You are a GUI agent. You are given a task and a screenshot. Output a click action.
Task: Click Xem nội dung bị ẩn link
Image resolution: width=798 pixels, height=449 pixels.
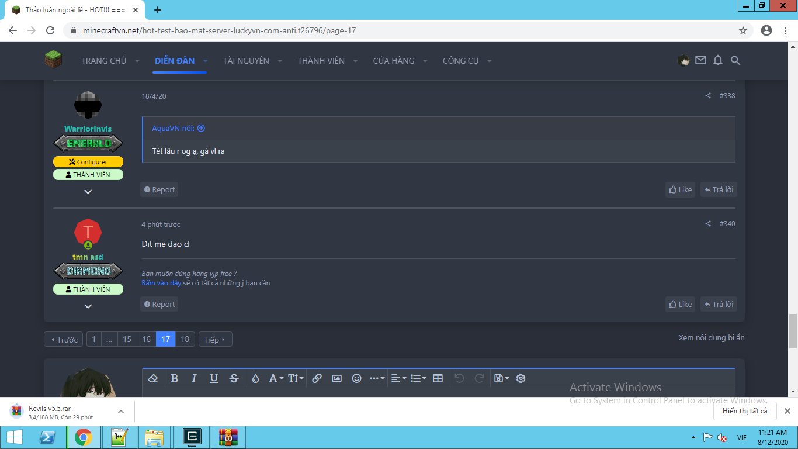712,338
